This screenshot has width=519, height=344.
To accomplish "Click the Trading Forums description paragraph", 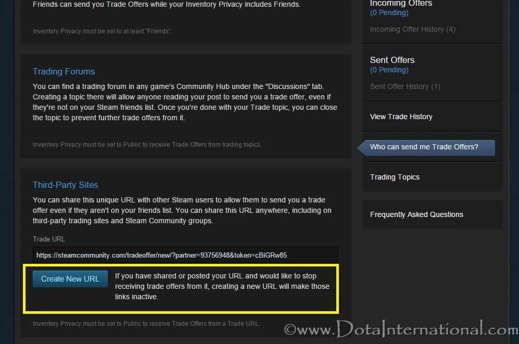I will click(185, 102).
